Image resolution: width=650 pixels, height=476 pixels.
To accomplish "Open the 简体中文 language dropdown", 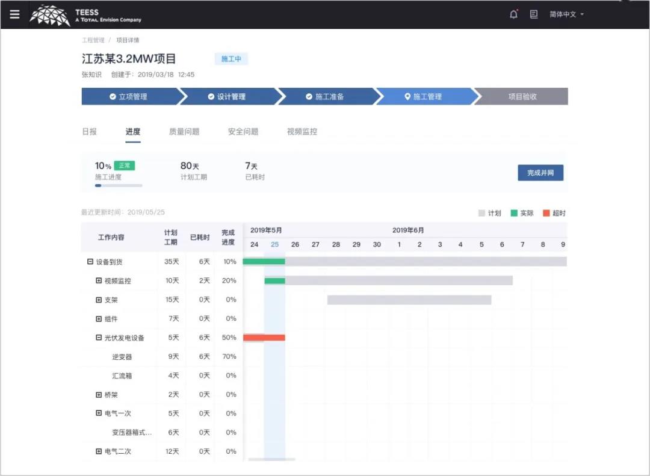I will 566,14.
